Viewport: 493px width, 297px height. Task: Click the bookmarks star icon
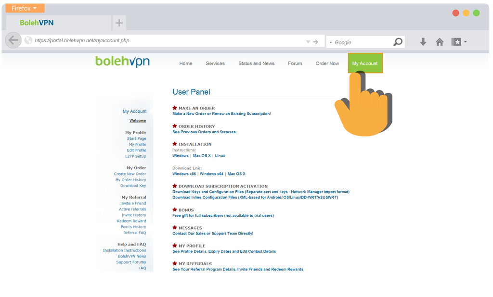[x=456, y=42]
